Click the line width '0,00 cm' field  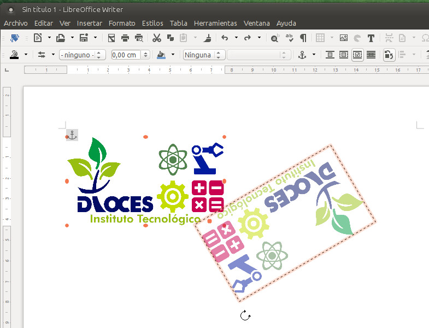126,55
